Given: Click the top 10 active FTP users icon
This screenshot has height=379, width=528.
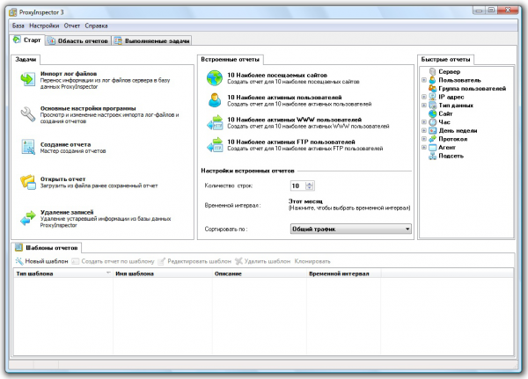Looking at the screenshot, I should (x=214, y=145).
